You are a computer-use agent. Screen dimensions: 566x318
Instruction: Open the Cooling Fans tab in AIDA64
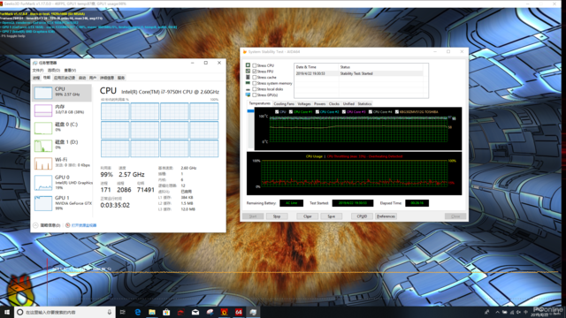coord(284,104)
